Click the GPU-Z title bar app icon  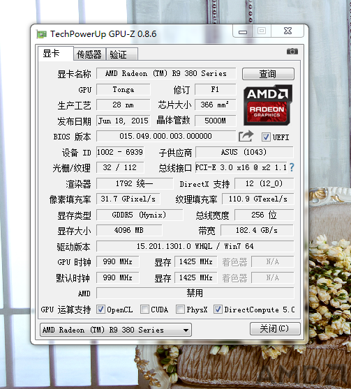(42, 34)
